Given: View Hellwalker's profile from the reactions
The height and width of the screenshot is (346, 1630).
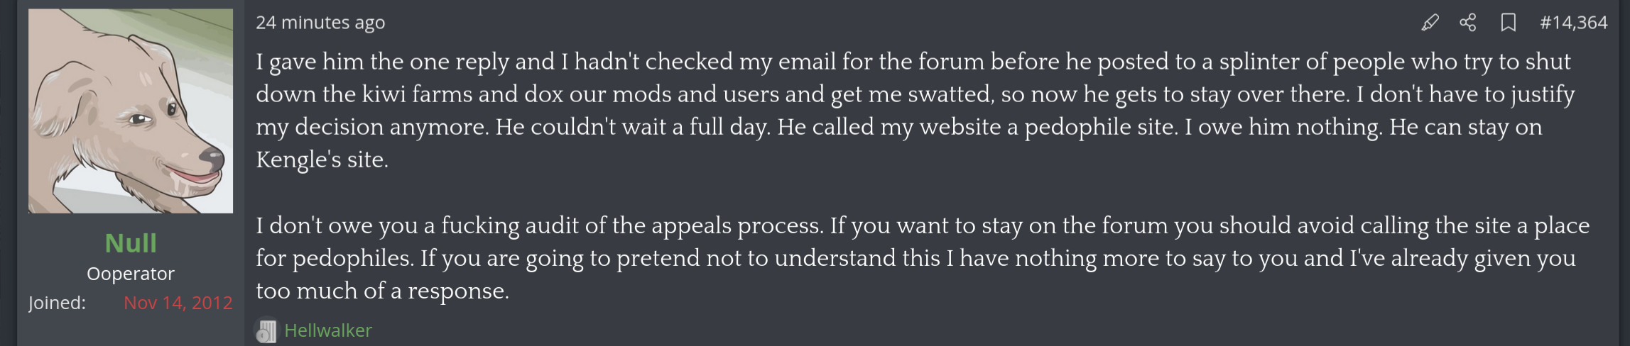Looking at the screenshot, I should click(328, 330).
